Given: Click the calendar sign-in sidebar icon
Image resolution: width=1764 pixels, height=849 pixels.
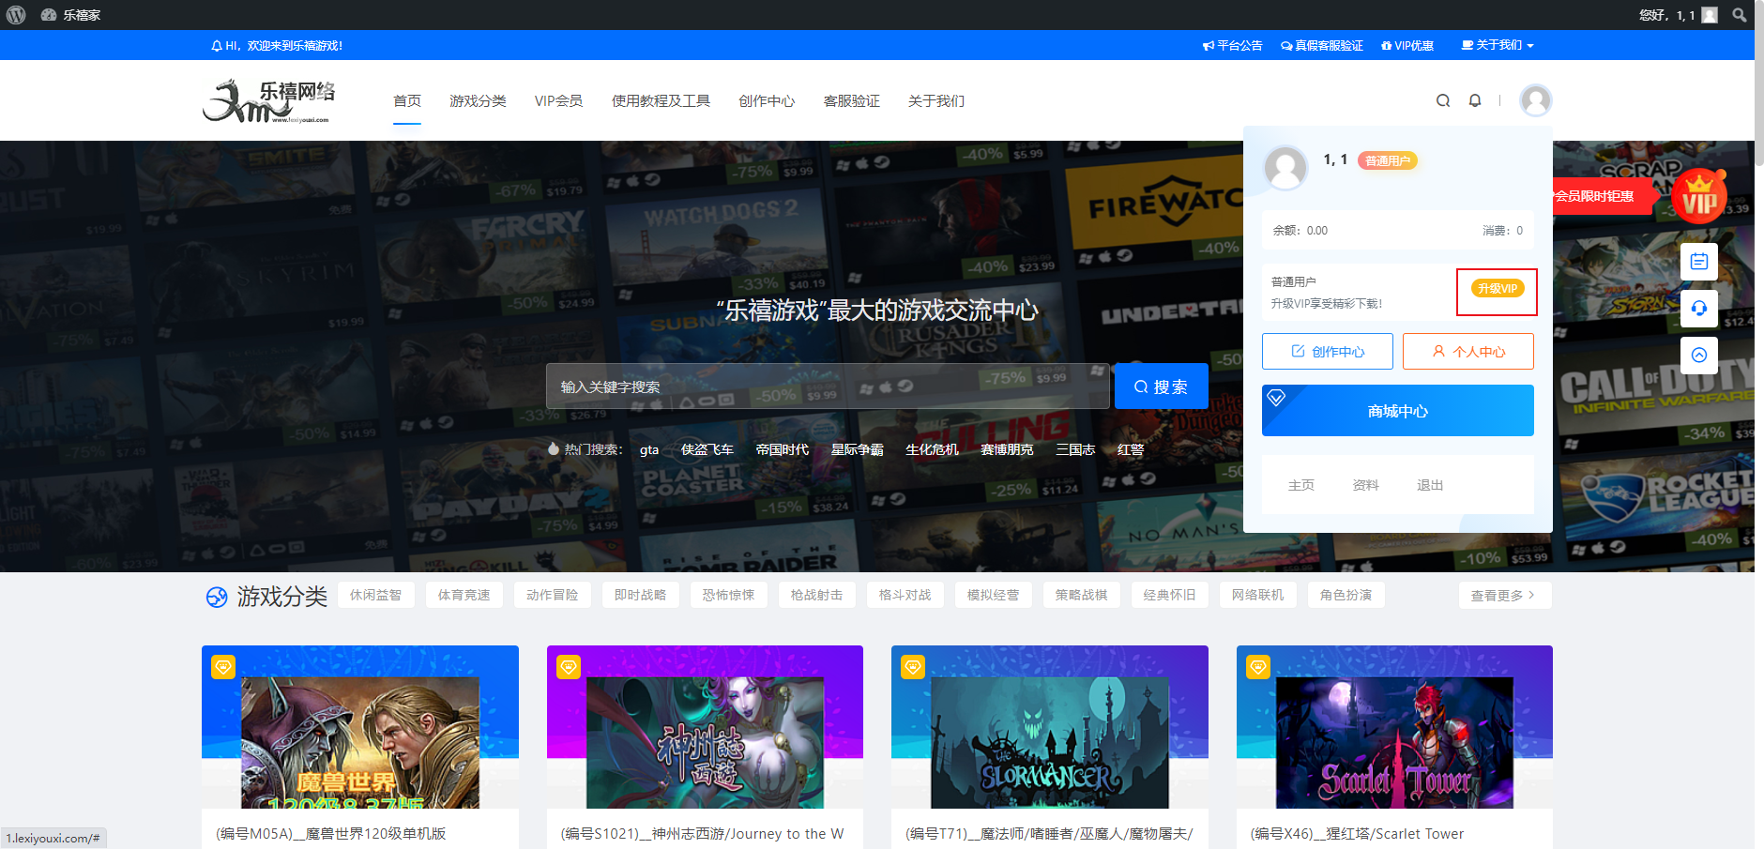Looking at the screenshot, I should point(1699,262).
